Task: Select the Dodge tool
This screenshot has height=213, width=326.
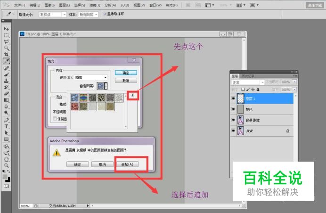Action: 7,113
